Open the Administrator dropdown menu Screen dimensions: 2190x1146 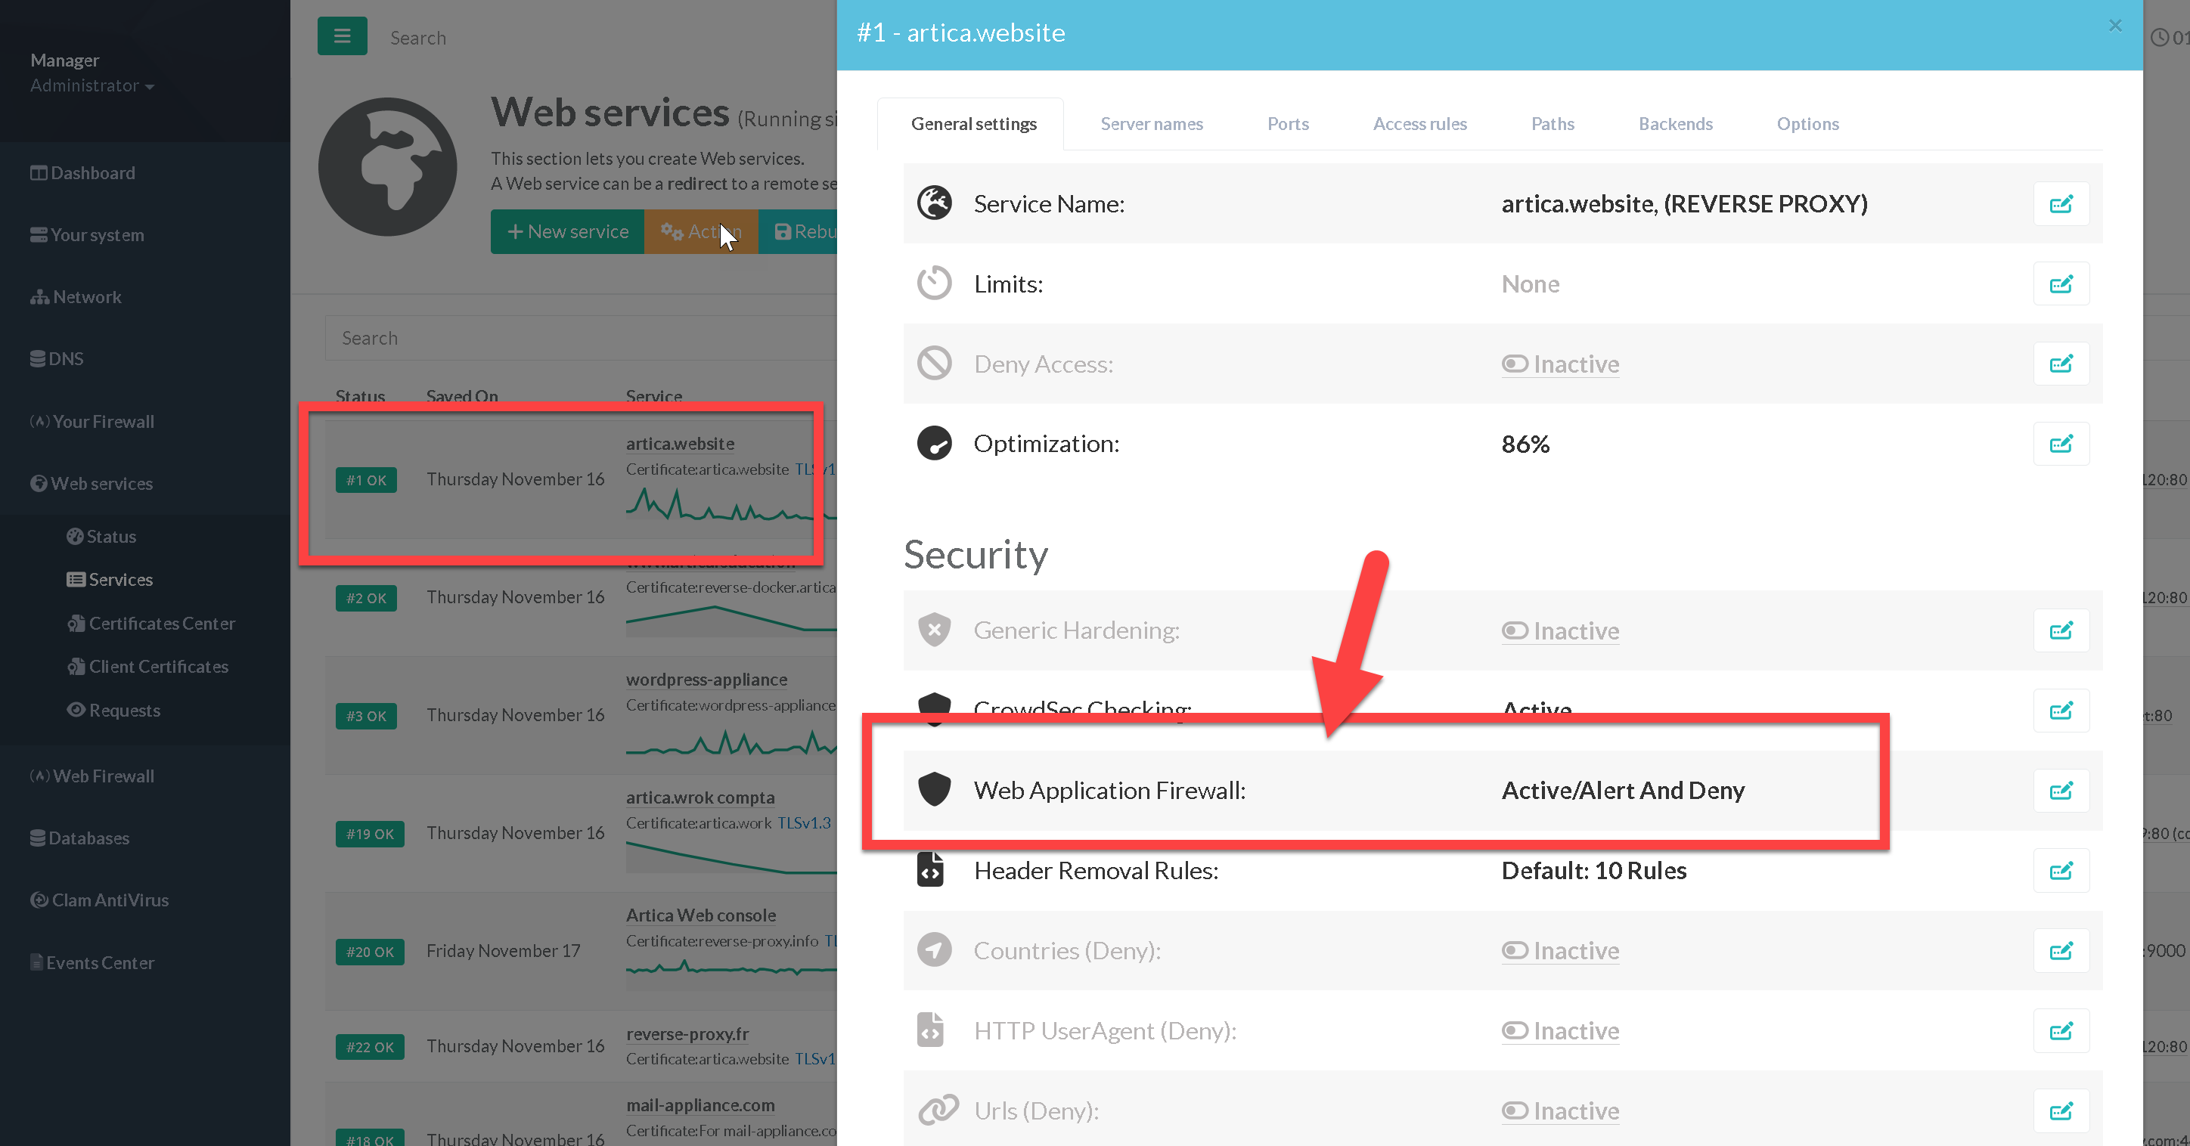point(92,86)
